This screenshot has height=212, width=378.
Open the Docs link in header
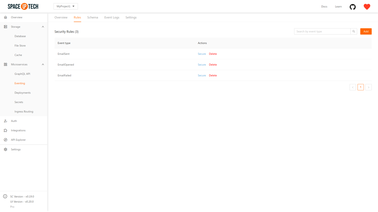[324, 6]
